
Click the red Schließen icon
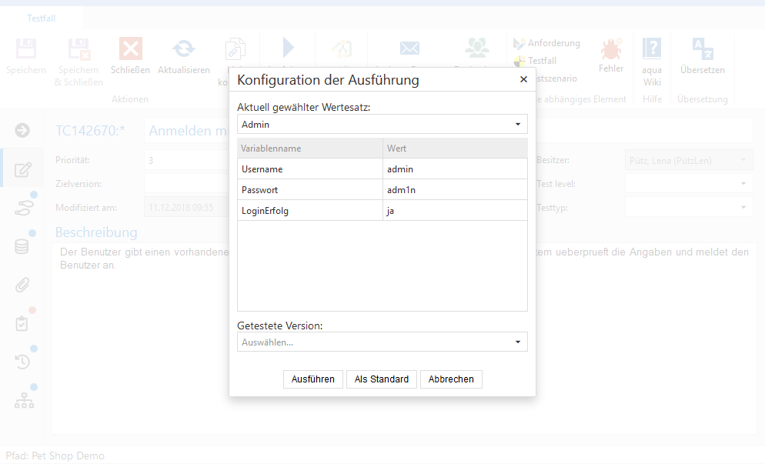130,49
